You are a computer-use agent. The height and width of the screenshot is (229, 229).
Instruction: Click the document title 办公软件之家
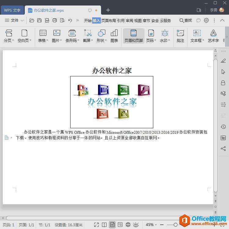(112, 71)
